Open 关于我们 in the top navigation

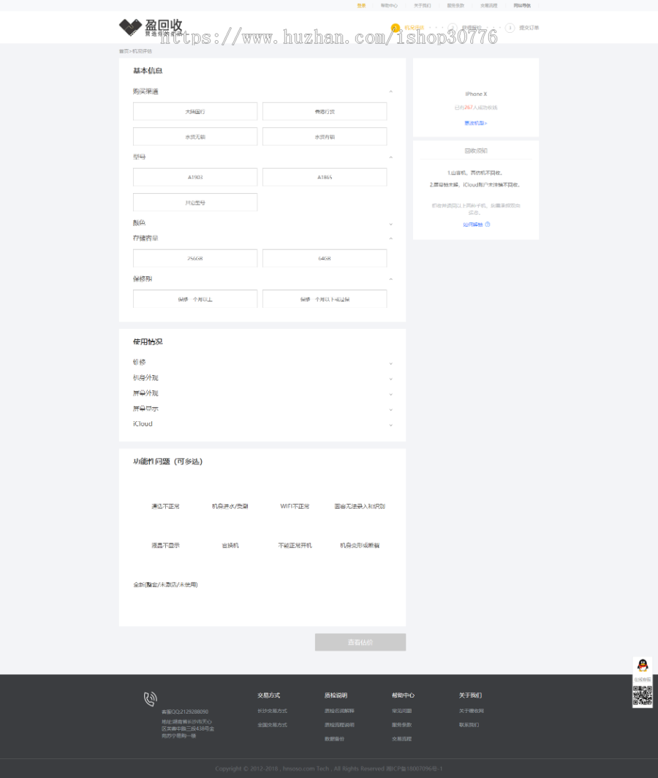coord(423,5)
